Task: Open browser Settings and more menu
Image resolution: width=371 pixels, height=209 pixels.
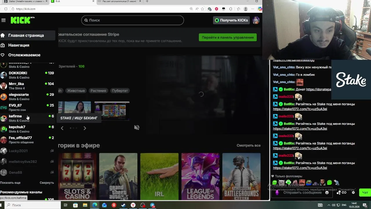Action: pyautogui.click(x=253, y=9)
